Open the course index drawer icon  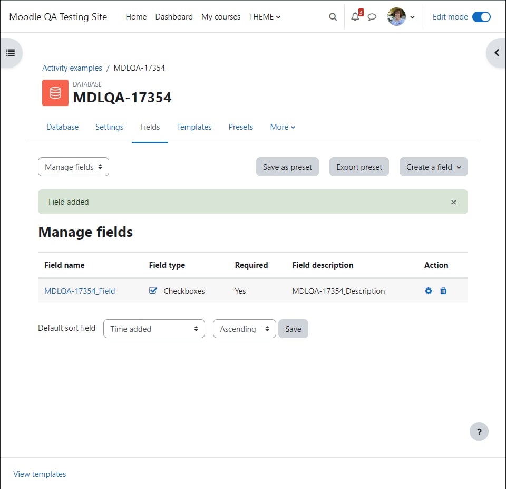(x=11, y=53)
